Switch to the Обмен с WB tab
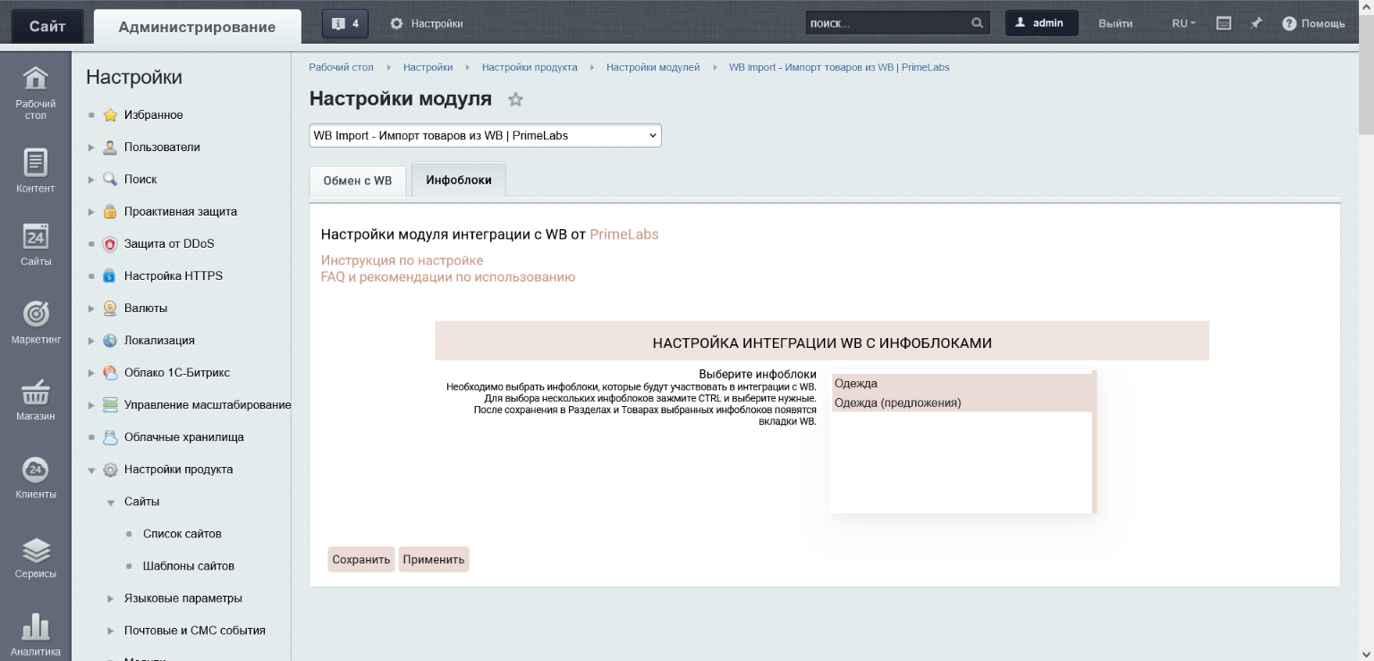 pyautogui.click(x=357, y=180)
